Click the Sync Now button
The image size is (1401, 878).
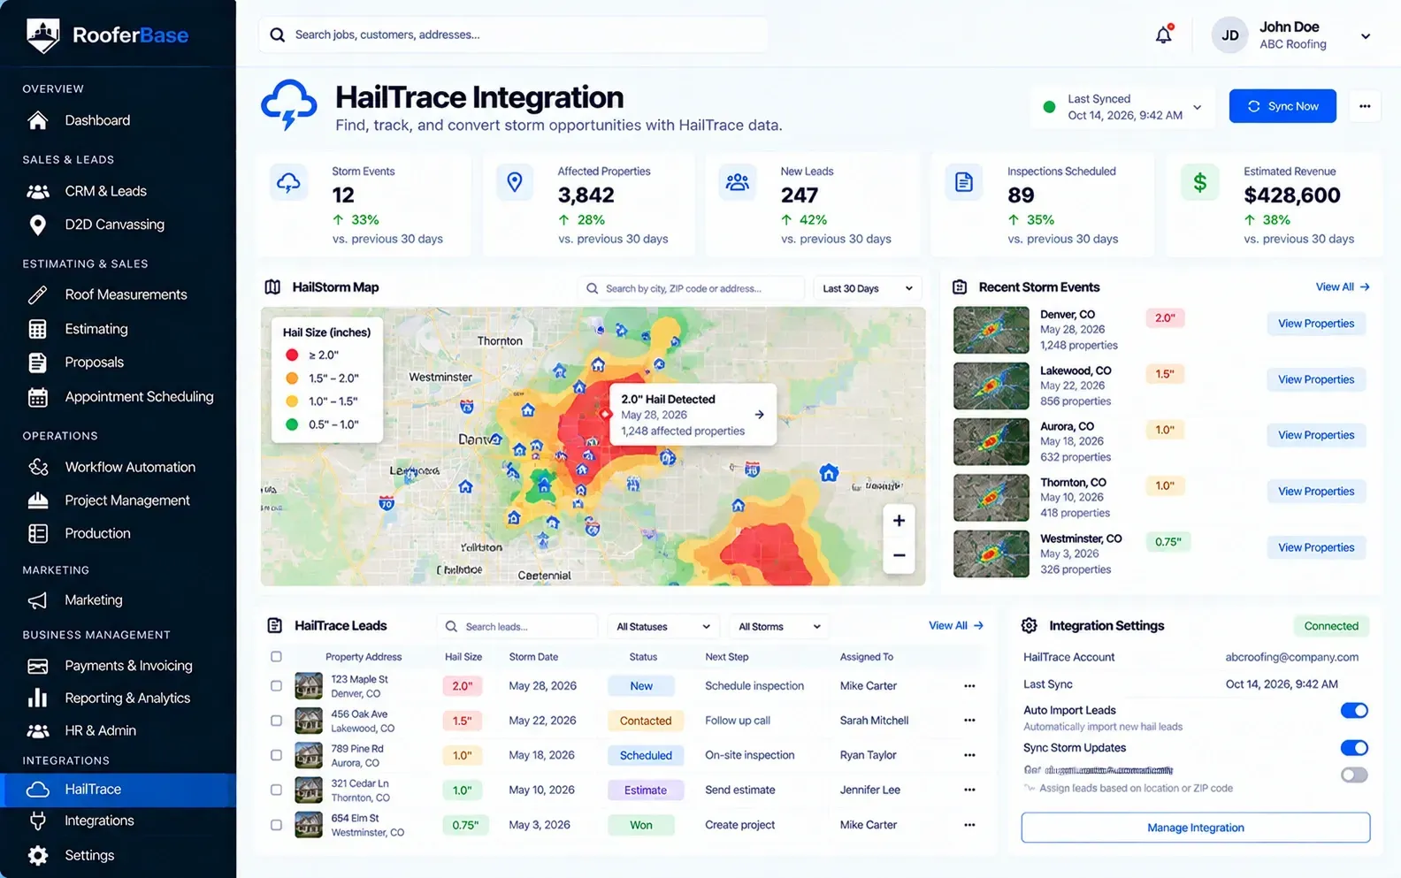1282,106
